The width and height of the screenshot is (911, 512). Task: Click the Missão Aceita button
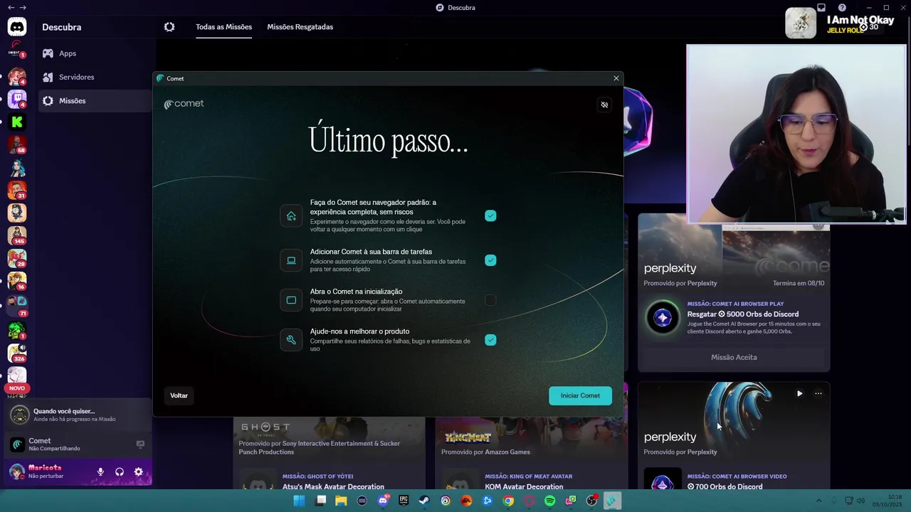point(734,357)
